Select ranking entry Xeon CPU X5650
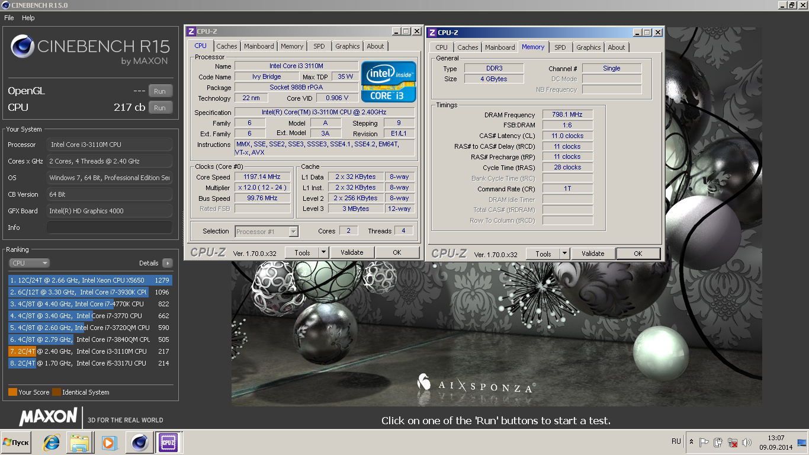The height and width of the screenshot is (455, 809). point(89,280)
